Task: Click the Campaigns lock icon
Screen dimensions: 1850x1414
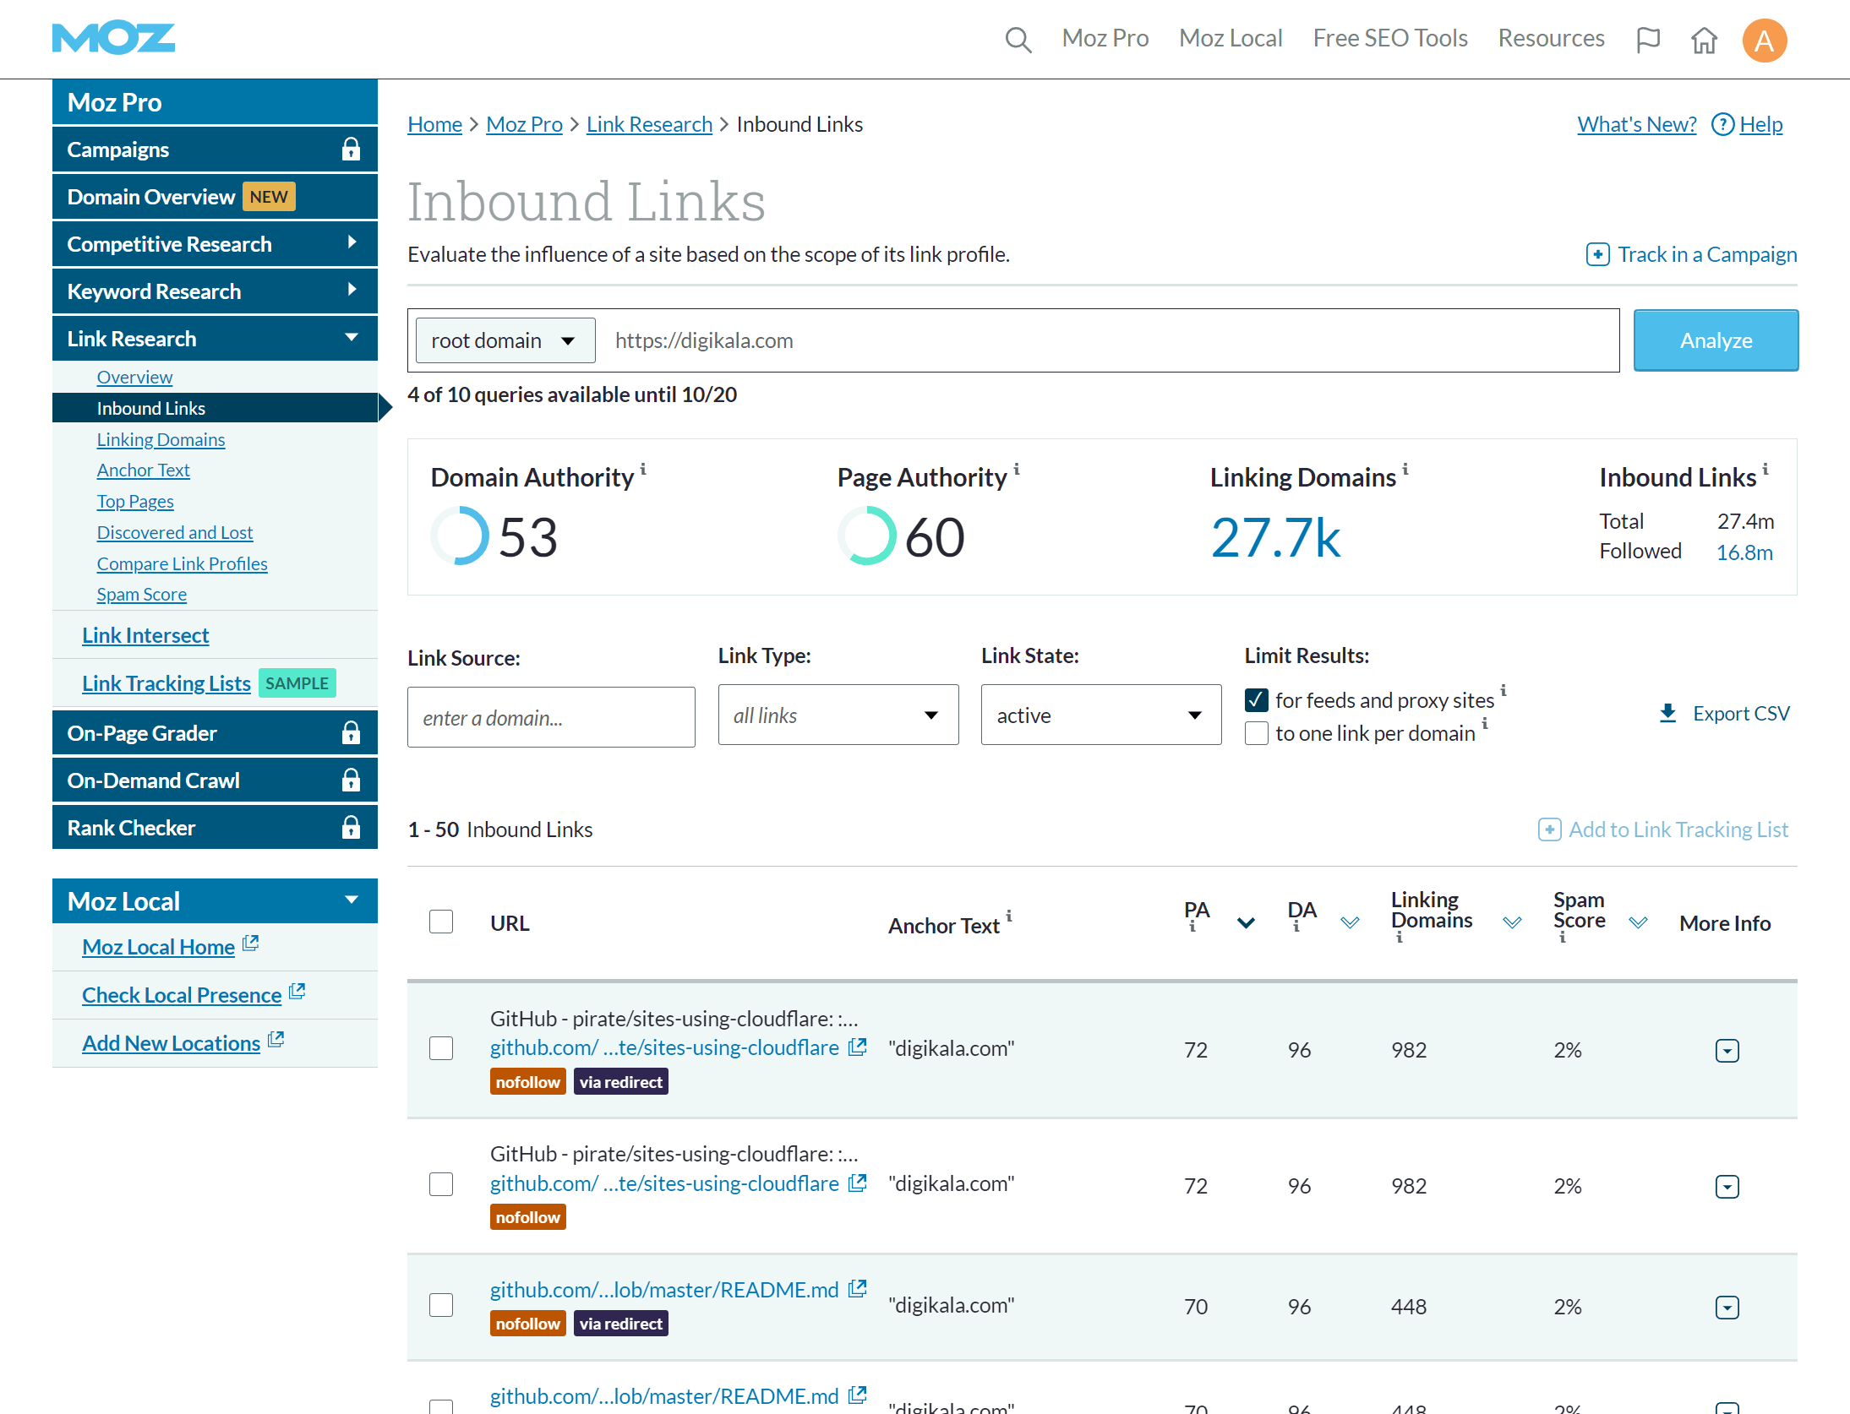Action: (x=351, y=150)
